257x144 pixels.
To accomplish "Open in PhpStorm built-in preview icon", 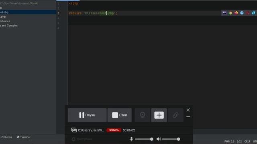I will [x=224, y=13].
